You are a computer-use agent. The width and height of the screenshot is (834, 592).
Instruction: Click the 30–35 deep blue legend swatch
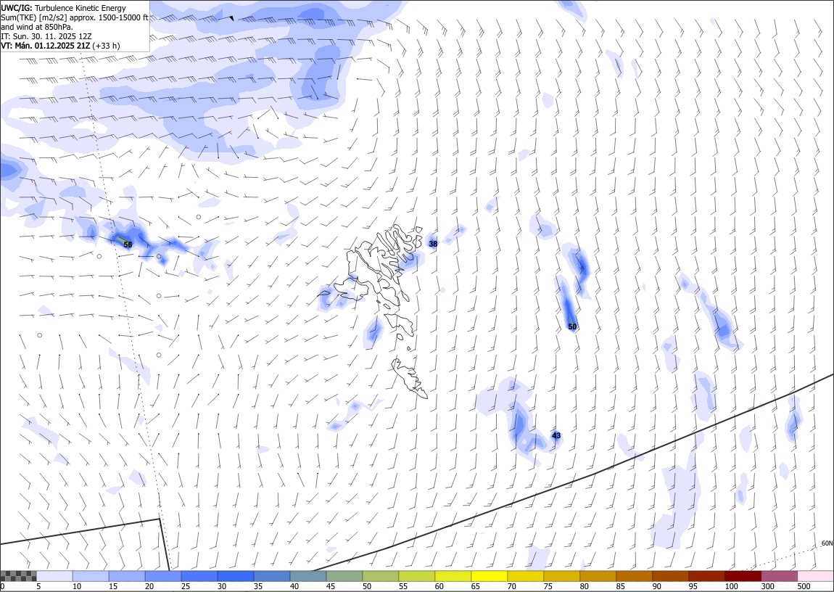click(x=236, y=576)
